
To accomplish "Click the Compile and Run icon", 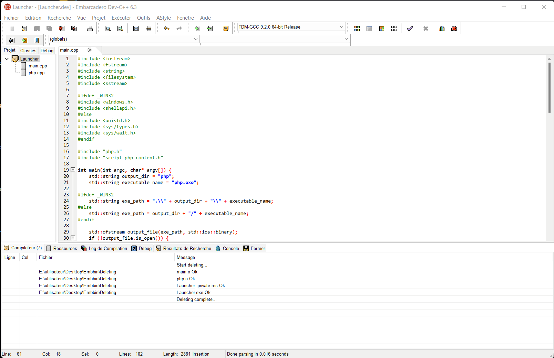I will coord(382,29).
